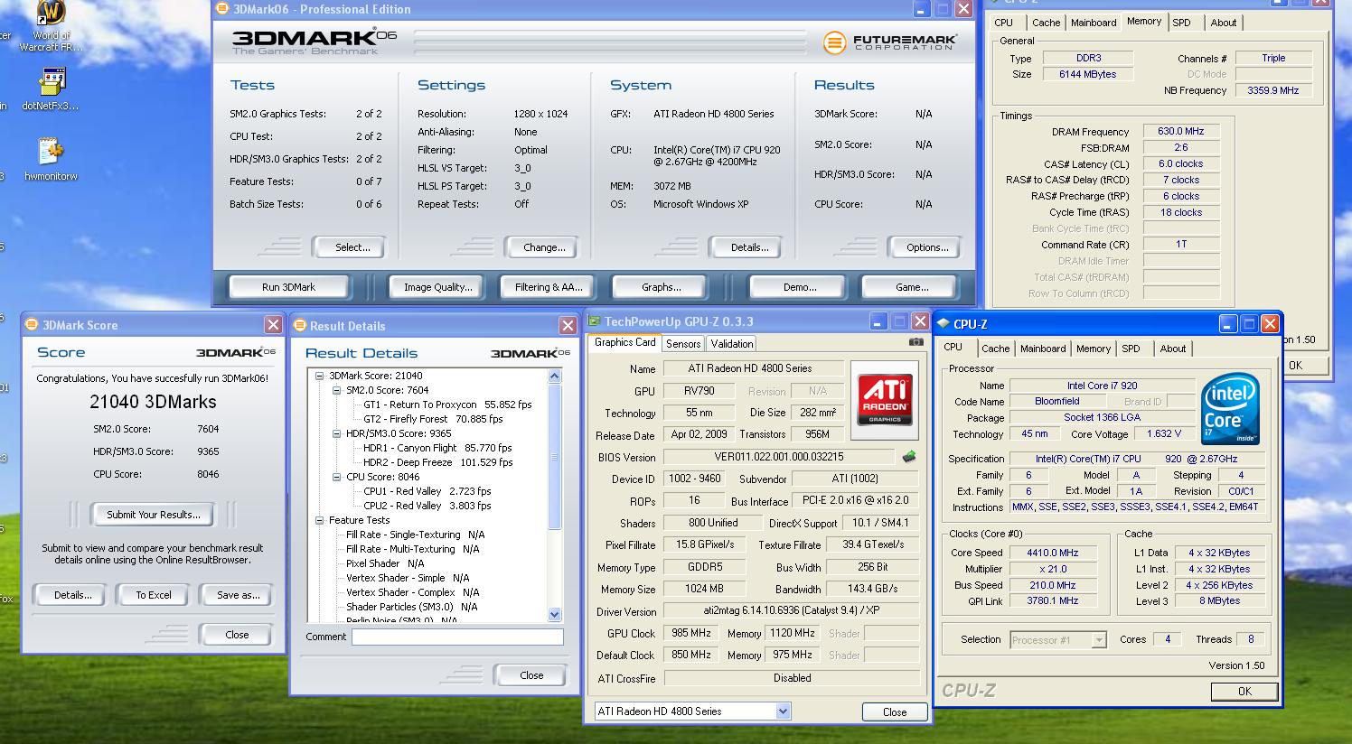Click Select tests button
This screenshot has width=1352, height=744.
(352, 247)
